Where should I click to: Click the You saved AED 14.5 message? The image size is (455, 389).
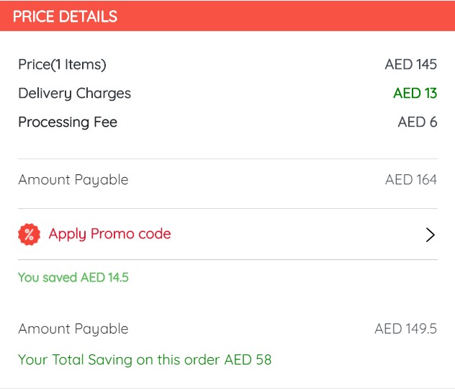coord(73,277)
